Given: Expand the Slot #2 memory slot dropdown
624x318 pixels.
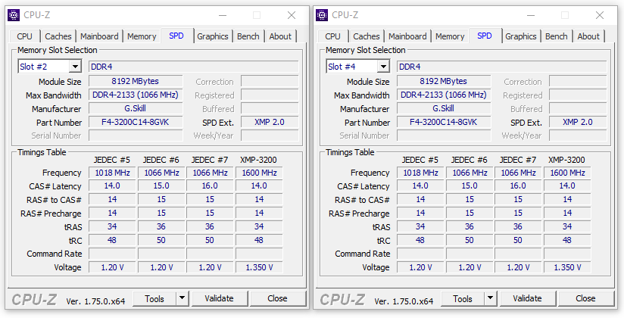Looking at the screenshot, I should (x=75, y=67).
